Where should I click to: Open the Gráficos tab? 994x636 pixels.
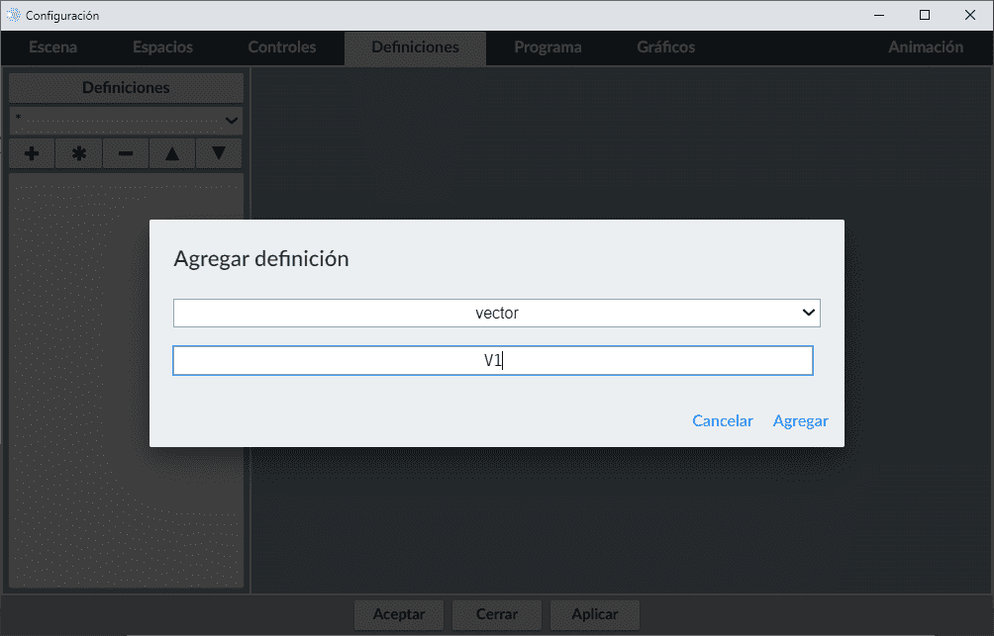coord(665,47)
